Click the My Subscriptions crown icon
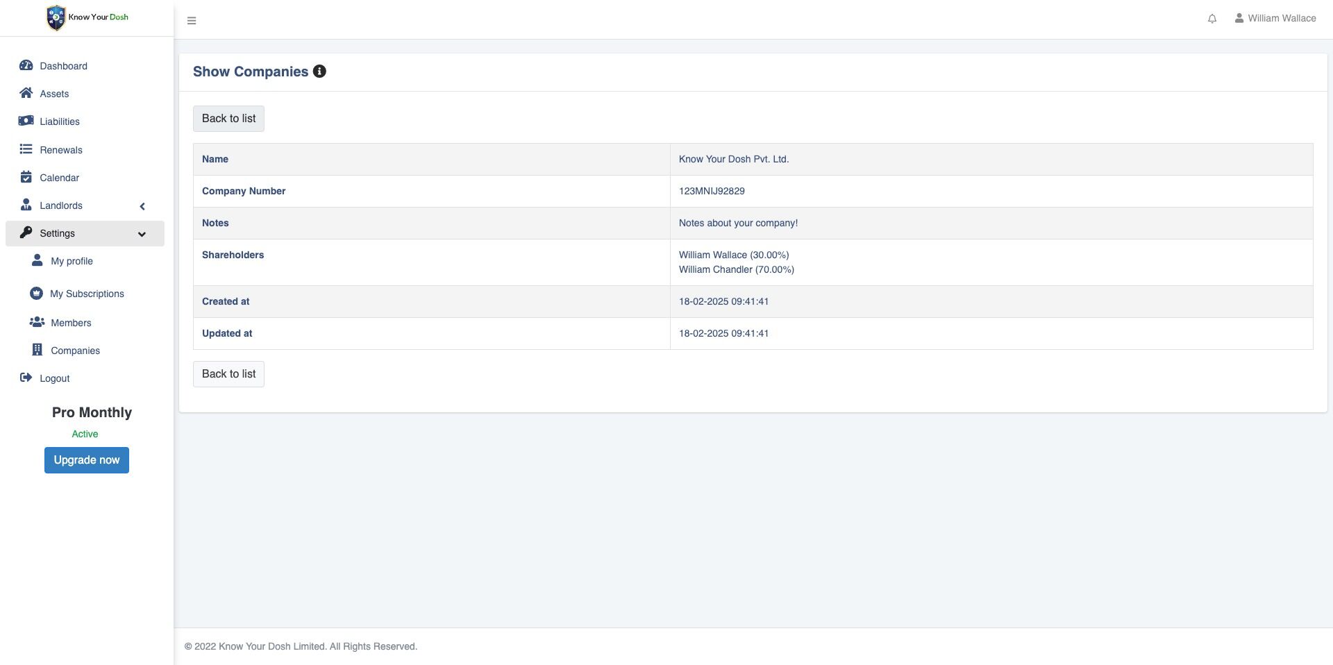This screenshot has width=1333, height=665. pos(37,294)
